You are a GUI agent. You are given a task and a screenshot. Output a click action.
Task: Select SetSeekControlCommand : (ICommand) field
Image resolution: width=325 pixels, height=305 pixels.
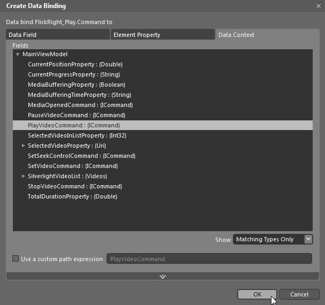82,156
